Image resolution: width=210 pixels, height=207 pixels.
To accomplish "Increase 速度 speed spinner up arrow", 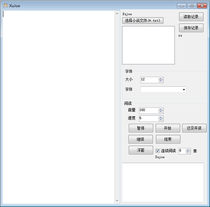I will click(x=161, y=117).
